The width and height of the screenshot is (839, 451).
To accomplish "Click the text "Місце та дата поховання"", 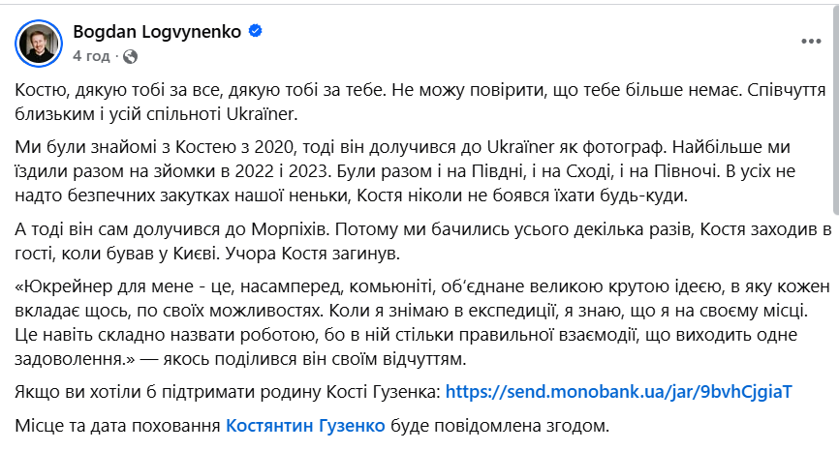I will (x=118, y=424).
